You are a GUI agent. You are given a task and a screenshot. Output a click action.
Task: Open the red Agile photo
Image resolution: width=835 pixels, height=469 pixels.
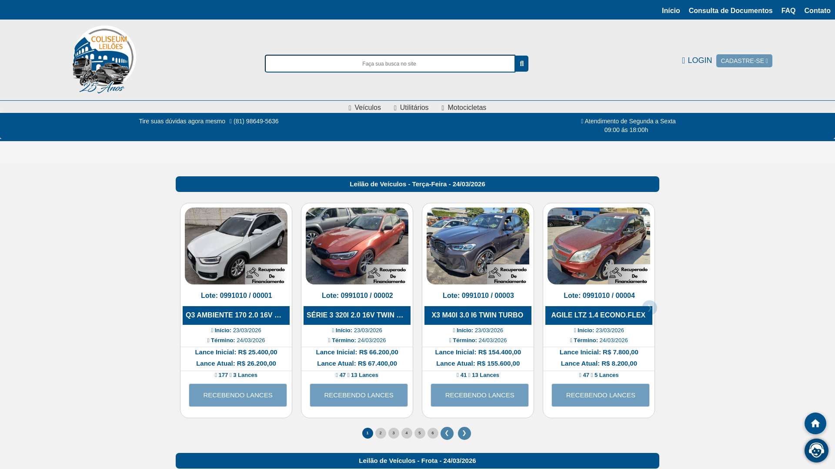[x=599, y=246]
